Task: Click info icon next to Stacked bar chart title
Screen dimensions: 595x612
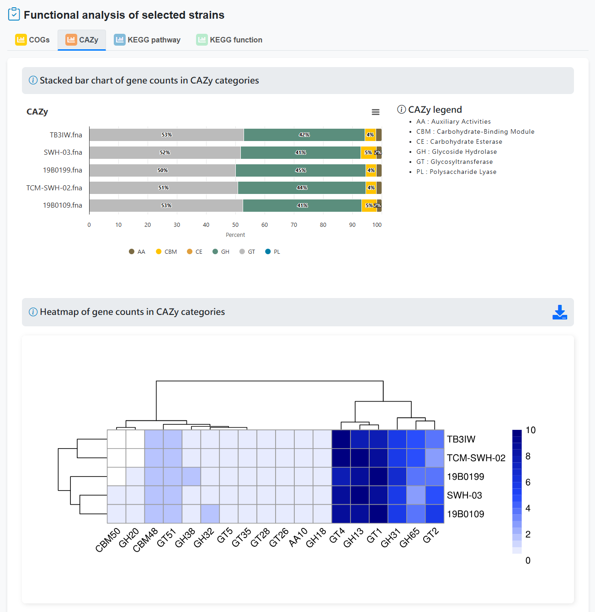Action: coord(33,80)
